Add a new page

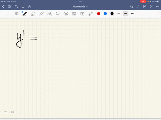(x=145, y=6)
